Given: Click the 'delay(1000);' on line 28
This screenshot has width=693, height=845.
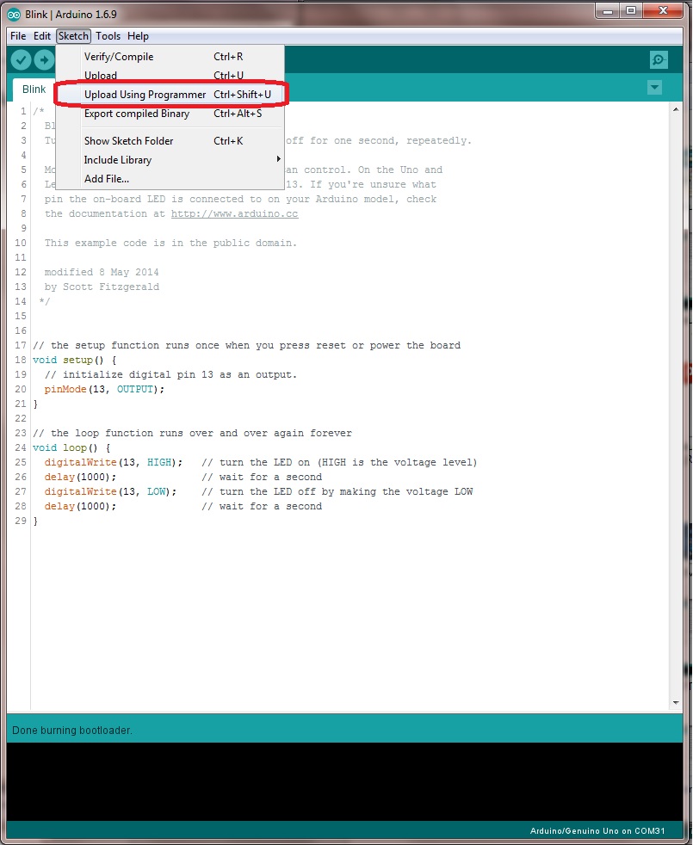Looking at the screenshot, I should pos(80,505).
